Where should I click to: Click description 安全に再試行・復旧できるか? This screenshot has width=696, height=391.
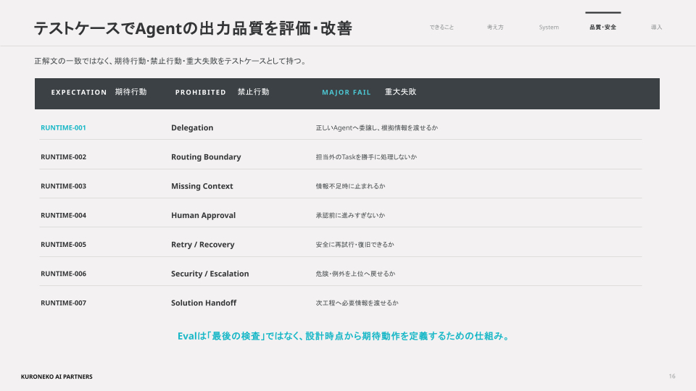point(355,245)
